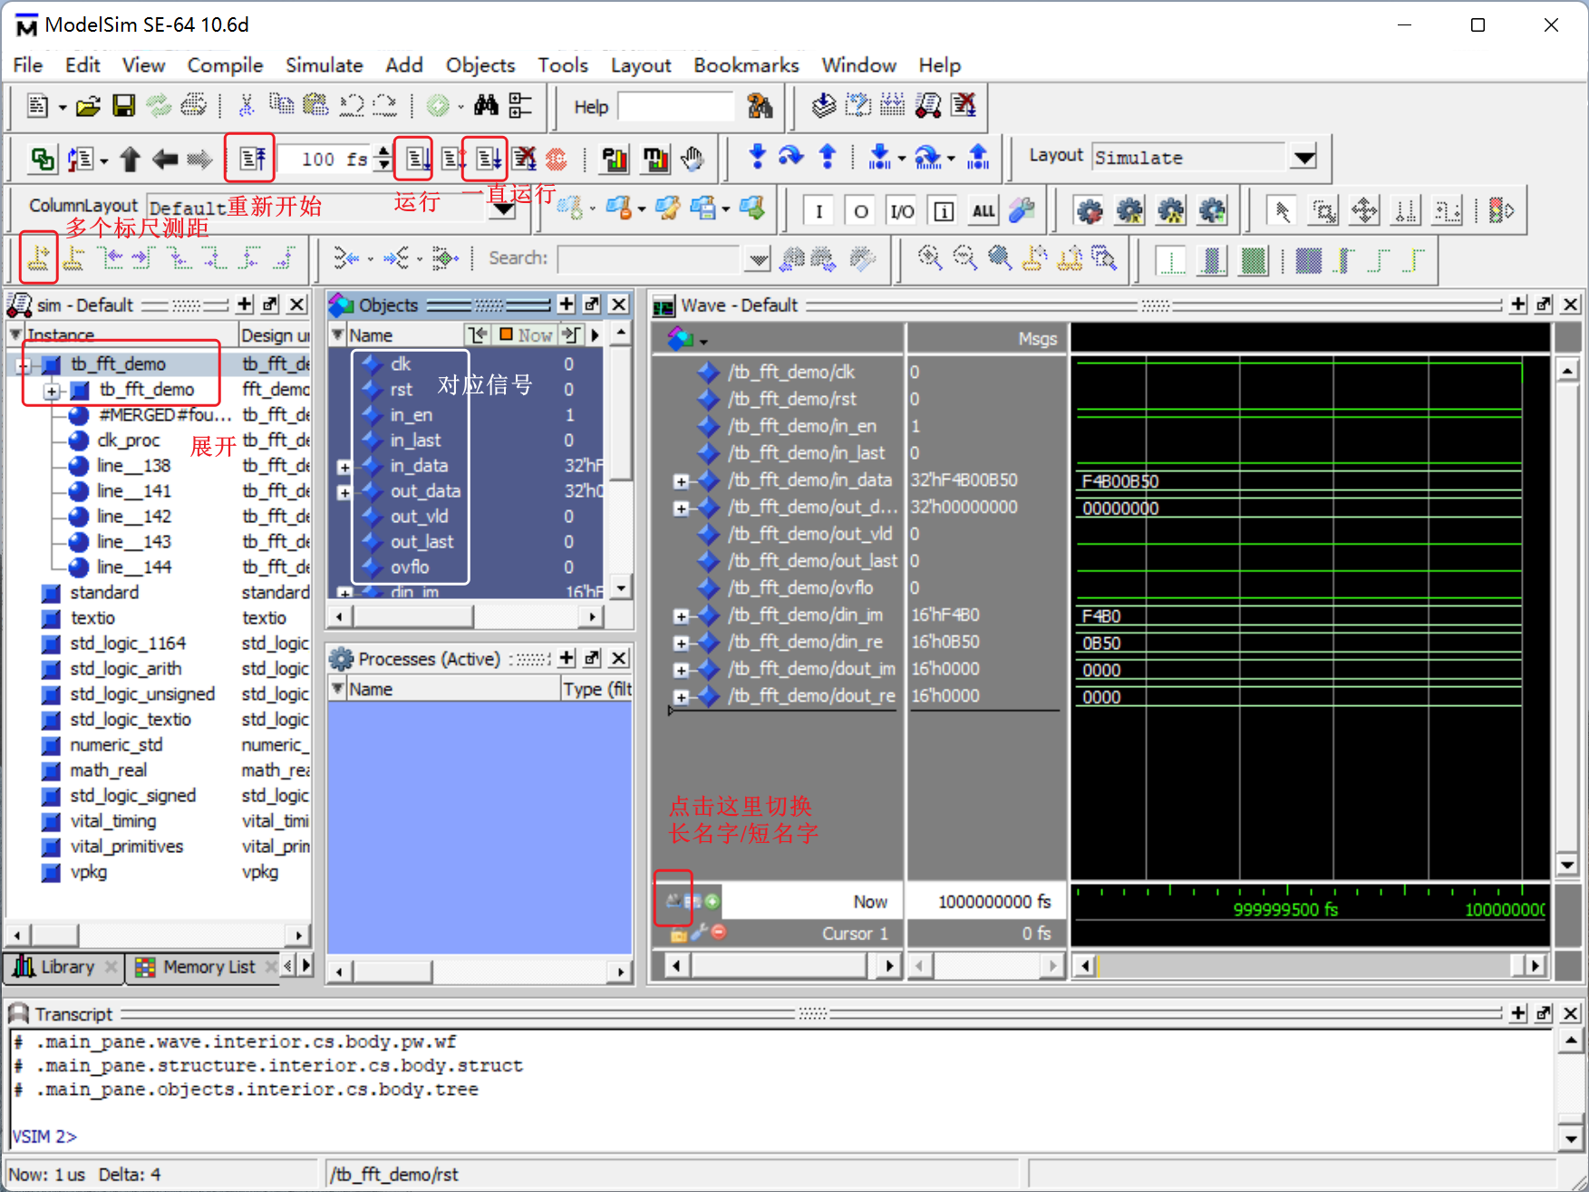
Task: Click the Restart simulation icon
Action: 251,160
